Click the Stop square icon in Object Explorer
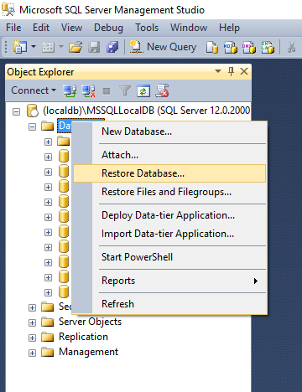Viewport: 302px width, 392px height. pos(107,91)
